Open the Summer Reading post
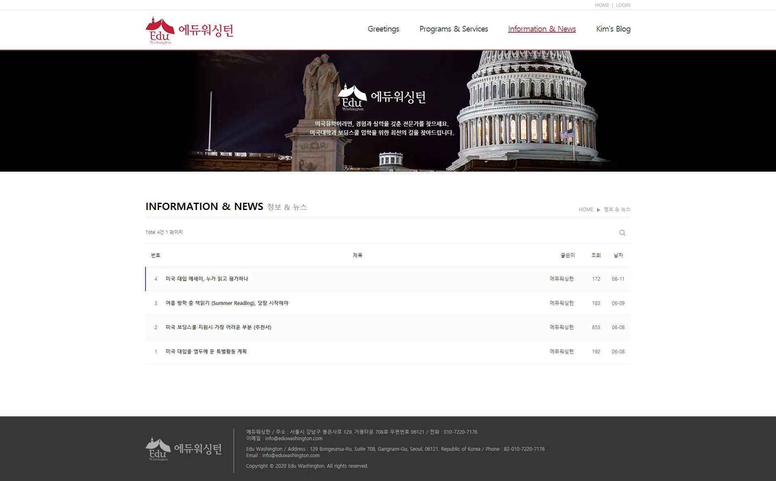 (x=227, y=303)
